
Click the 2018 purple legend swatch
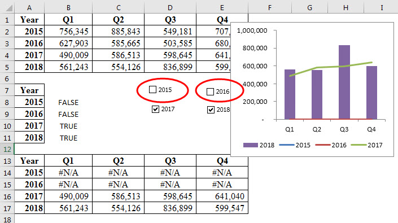[x=250, y=145]
